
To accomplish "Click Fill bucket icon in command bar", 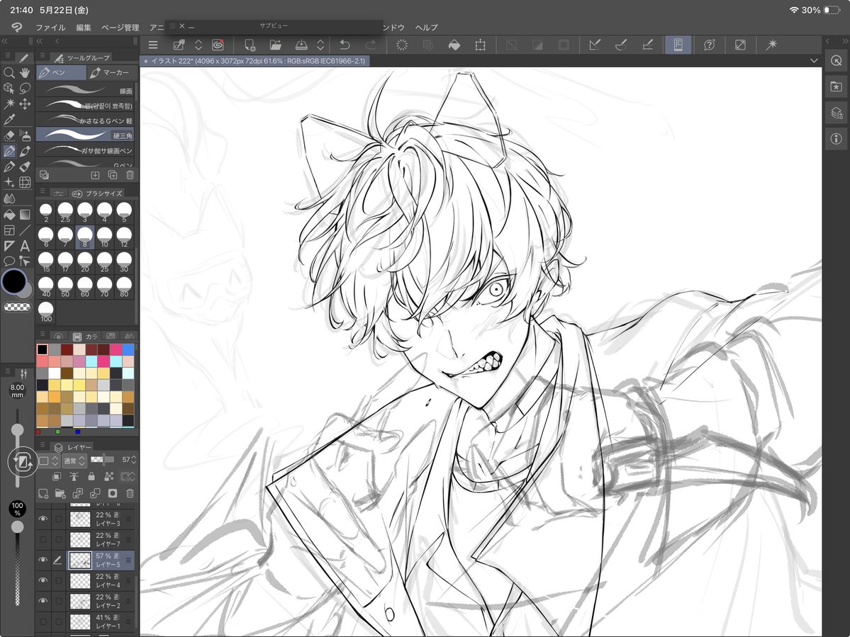I will click(454, 45).
